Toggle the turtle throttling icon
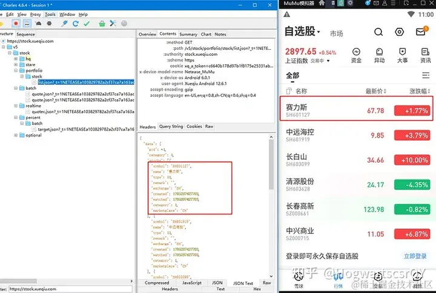436x293 pixels. click(38, 24)
